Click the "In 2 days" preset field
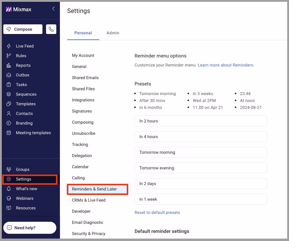 tap(201, 184)
